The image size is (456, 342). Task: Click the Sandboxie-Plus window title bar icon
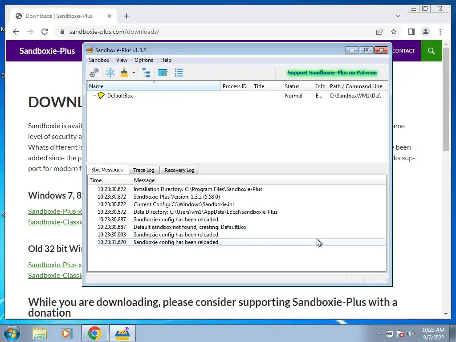pyautogui.click(x=90, y=50)
